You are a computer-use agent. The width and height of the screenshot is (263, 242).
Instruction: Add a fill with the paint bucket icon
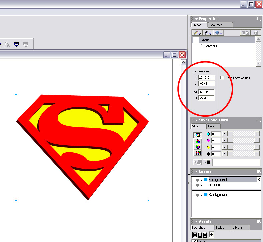(208, 33)
